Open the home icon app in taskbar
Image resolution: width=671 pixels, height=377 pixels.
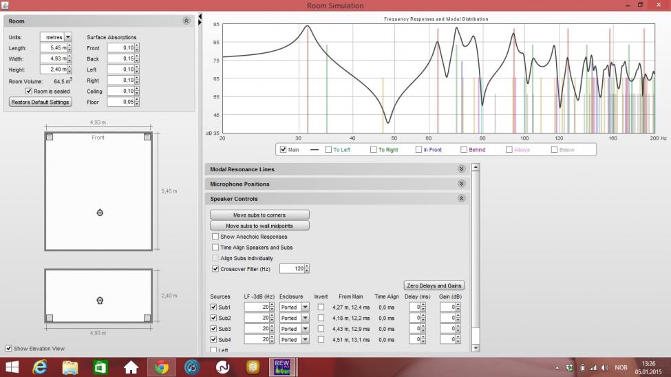point(131,367)
